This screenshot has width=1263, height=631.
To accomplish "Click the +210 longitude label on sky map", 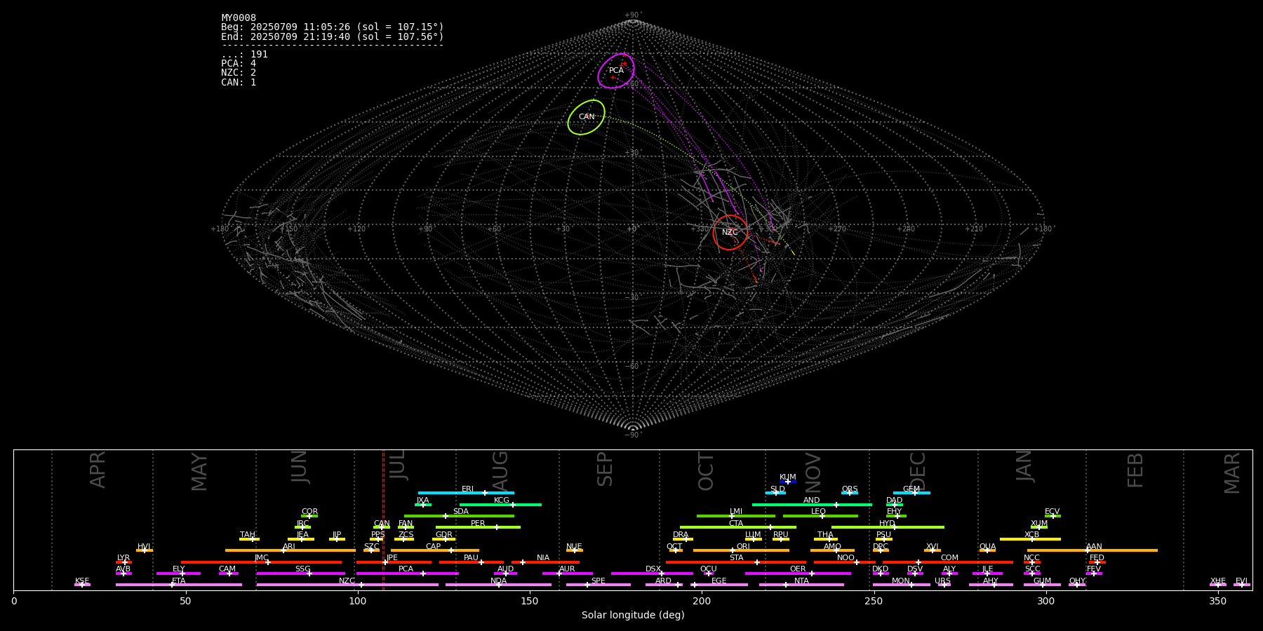I will click(x=974, y=229).
